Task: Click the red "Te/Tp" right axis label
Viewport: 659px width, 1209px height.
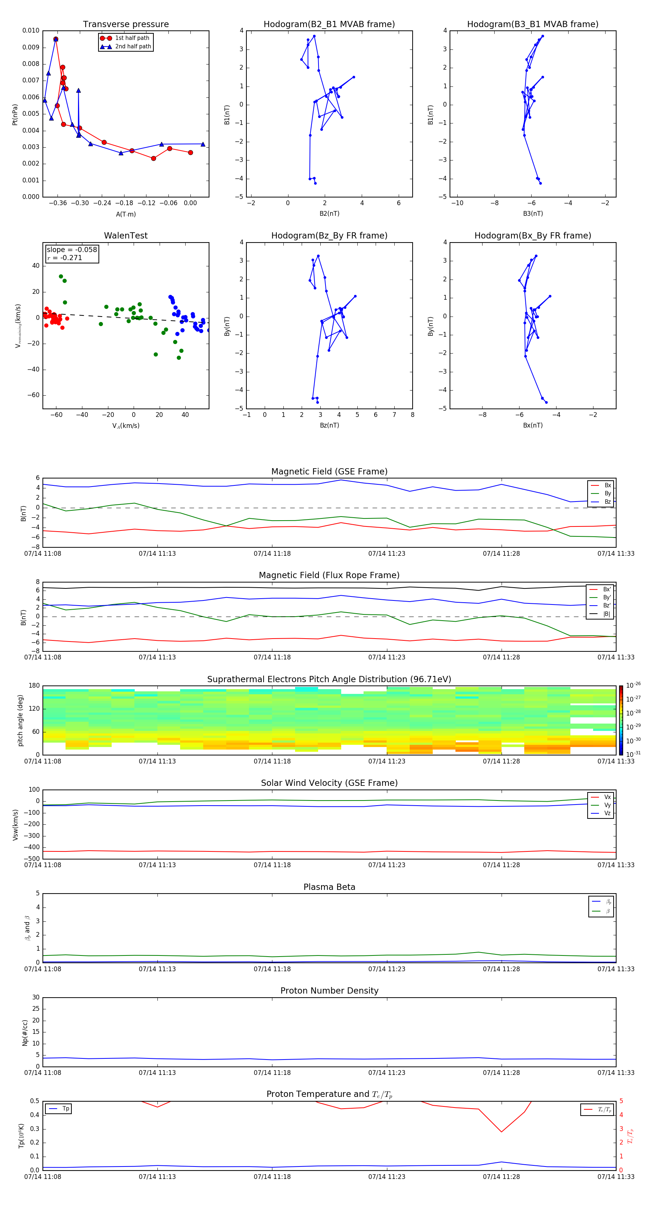Action: [x=630, y=1136]
